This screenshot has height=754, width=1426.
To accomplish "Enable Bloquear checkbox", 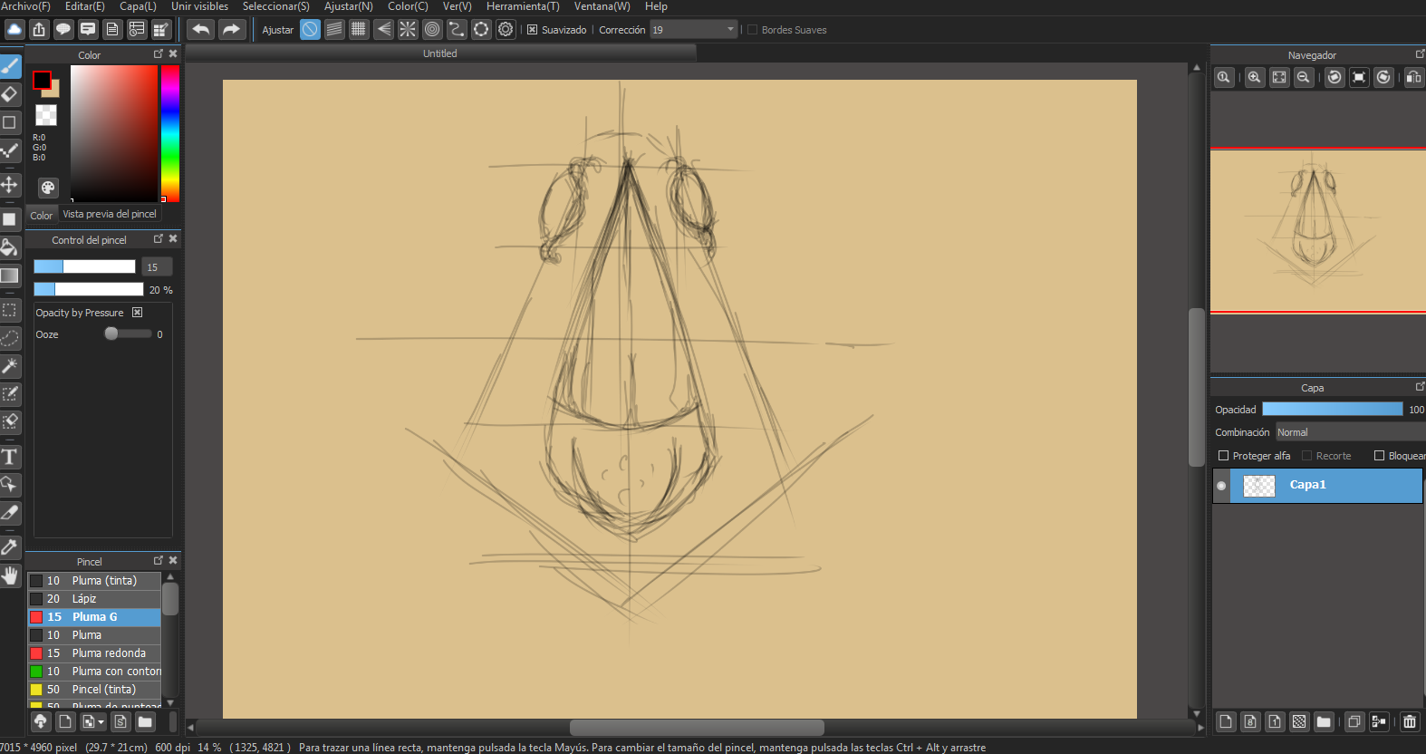I will coord(1380,456).
